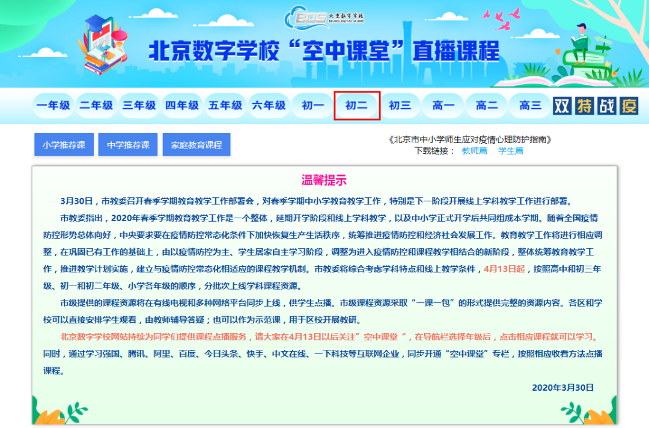649x428 pixels.
Task: Go to the 六年级 grade tab
Action: tap(269, 106)
